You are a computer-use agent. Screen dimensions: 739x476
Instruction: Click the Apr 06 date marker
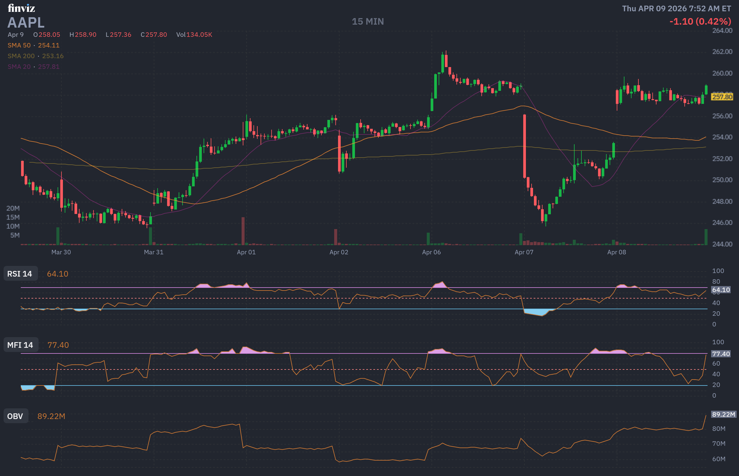431,252
